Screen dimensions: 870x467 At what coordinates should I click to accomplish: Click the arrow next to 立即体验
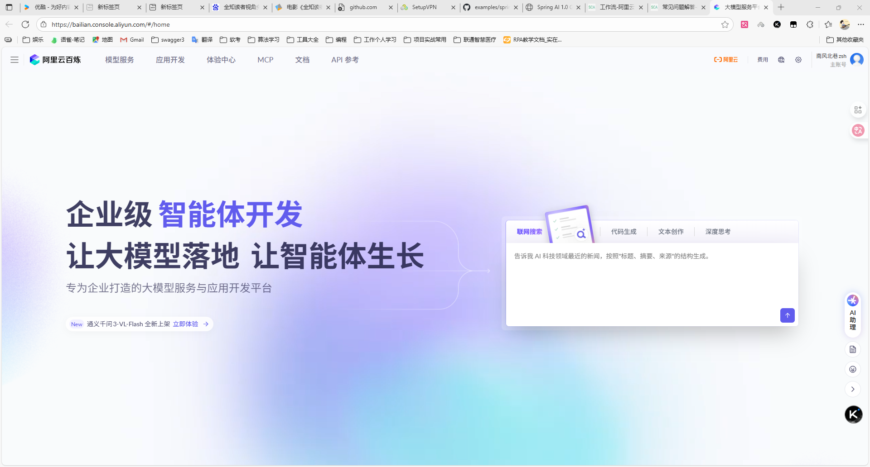point(206,324)
